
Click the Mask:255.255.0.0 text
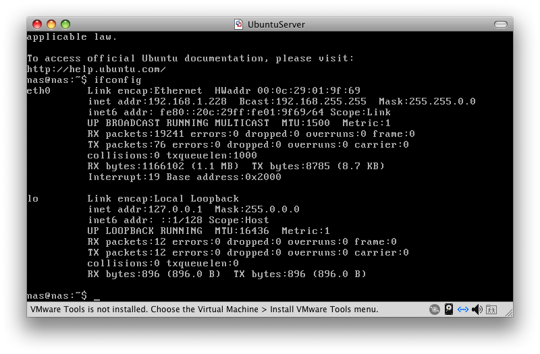coord(427,102)
